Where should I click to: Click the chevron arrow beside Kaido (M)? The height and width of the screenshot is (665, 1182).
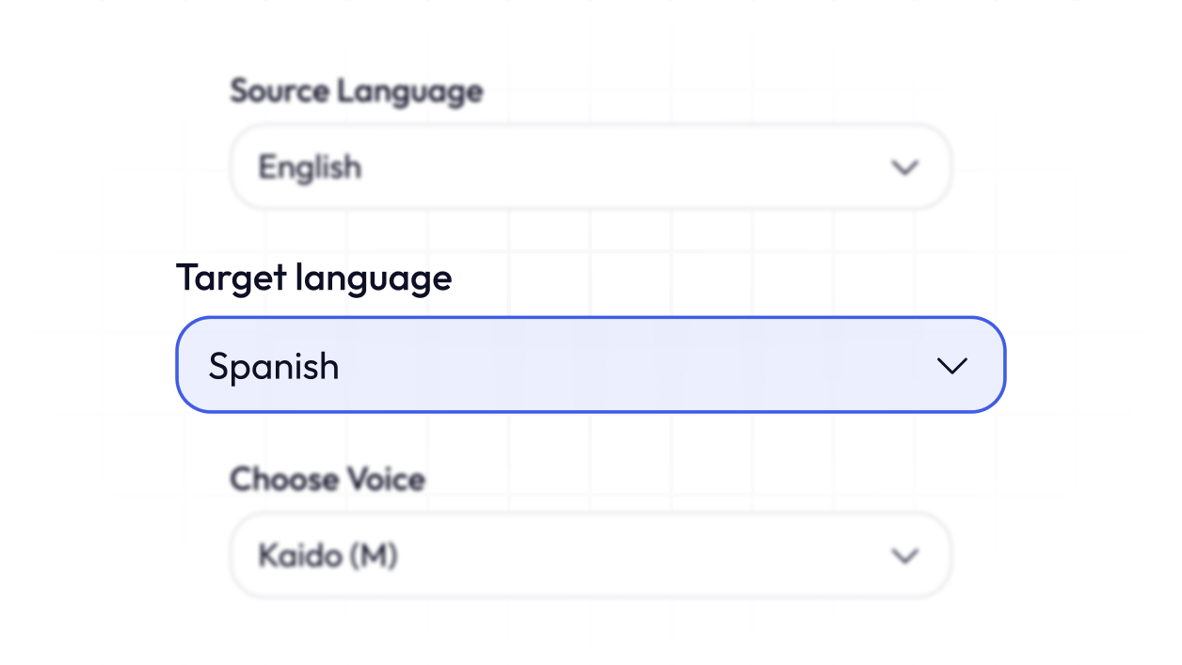click(x=904, y=556)
